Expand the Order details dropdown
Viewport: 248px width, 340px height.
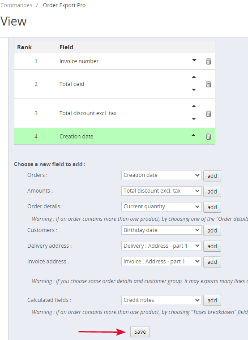[162, 207]
